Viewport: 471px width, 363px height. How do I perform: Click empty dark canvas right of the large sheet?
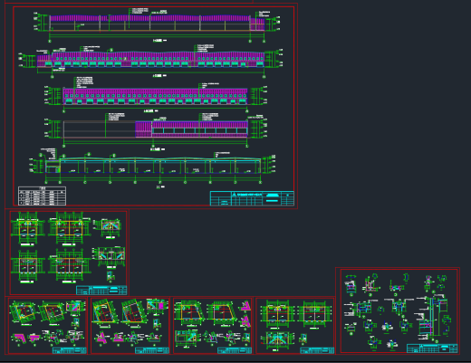pyautogui.click(x=383, y=120)
